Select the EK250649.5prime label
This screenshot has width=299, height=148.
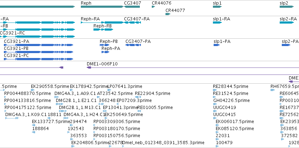(x=124, y=115)
